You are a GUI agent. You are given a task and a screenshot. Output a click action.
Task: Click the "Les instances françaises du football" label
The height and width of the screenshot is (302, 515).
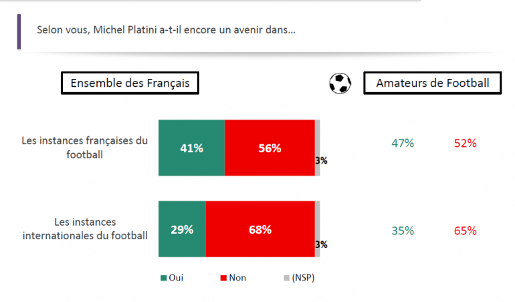(84, 148)
